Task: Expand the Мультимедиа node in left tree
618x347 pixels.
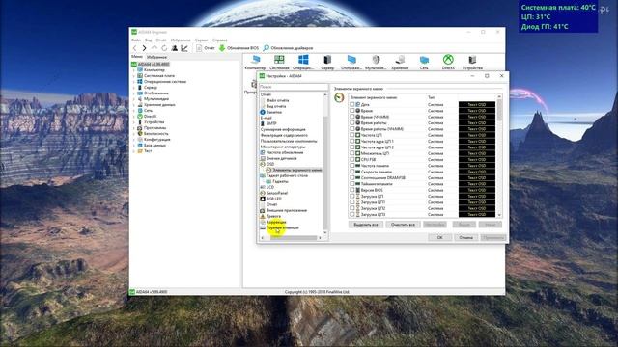Action: point(134,99)
